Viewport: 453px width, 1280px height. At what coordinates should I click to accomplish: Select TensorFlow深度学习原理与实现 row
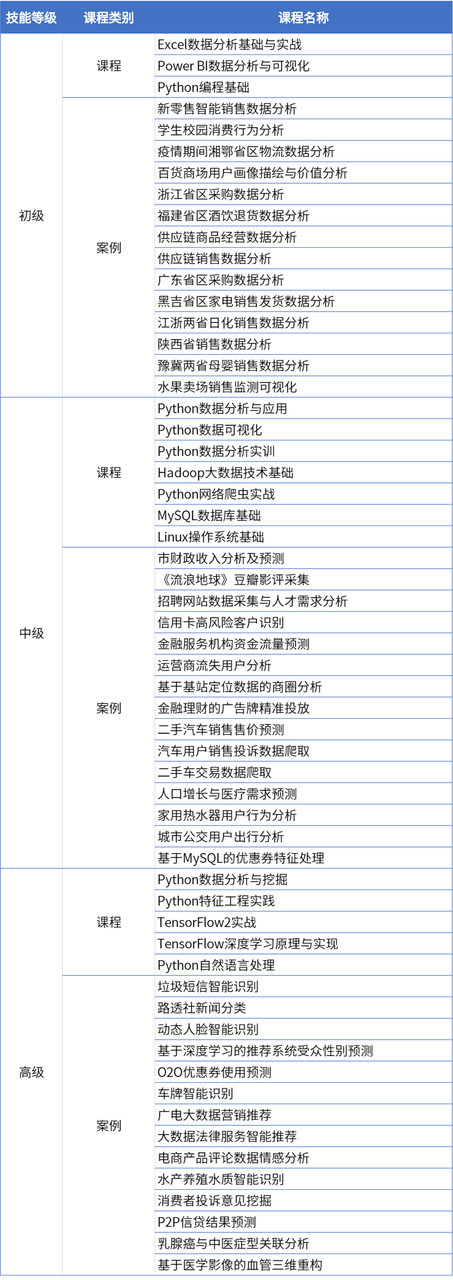pyautogui.click(x=304, y=943)
